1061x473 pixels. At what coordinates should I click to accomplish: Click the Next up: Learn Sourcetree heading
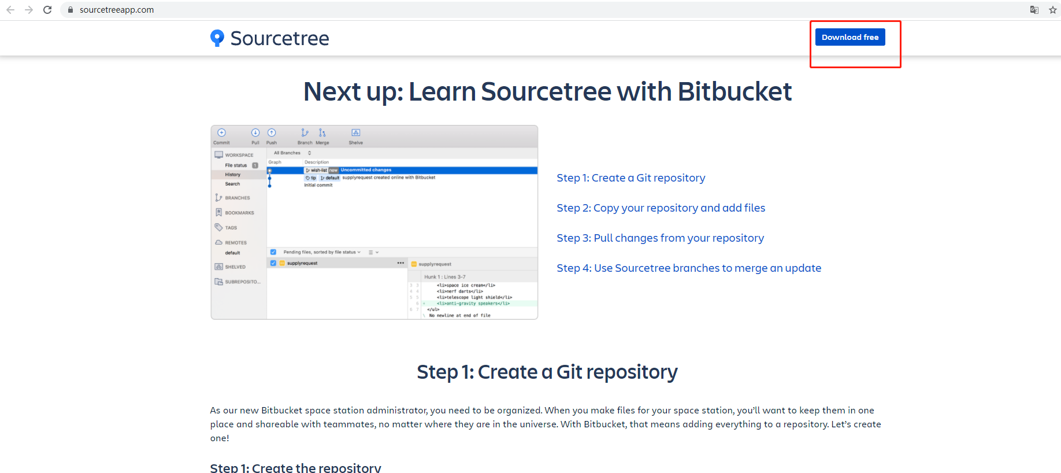coord(547,91)
